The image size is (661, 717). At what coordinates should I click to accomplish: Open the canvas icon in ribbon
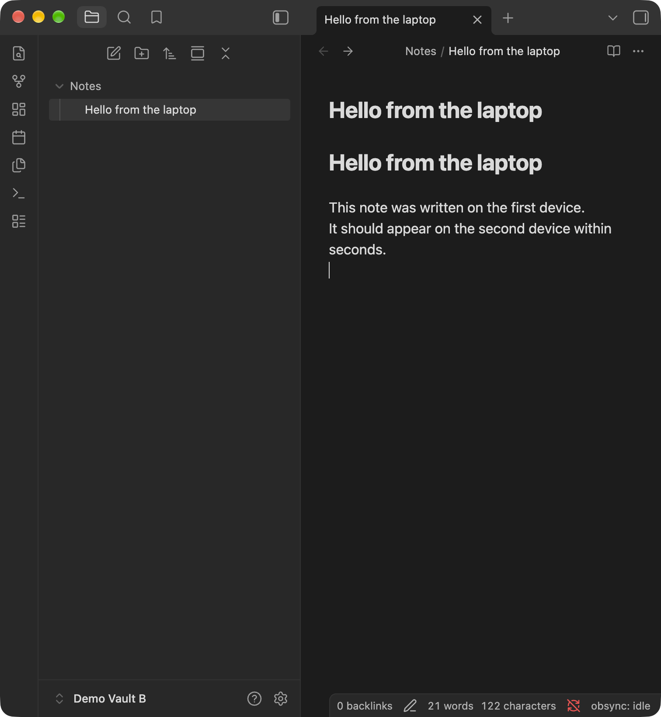pos(19,109)
